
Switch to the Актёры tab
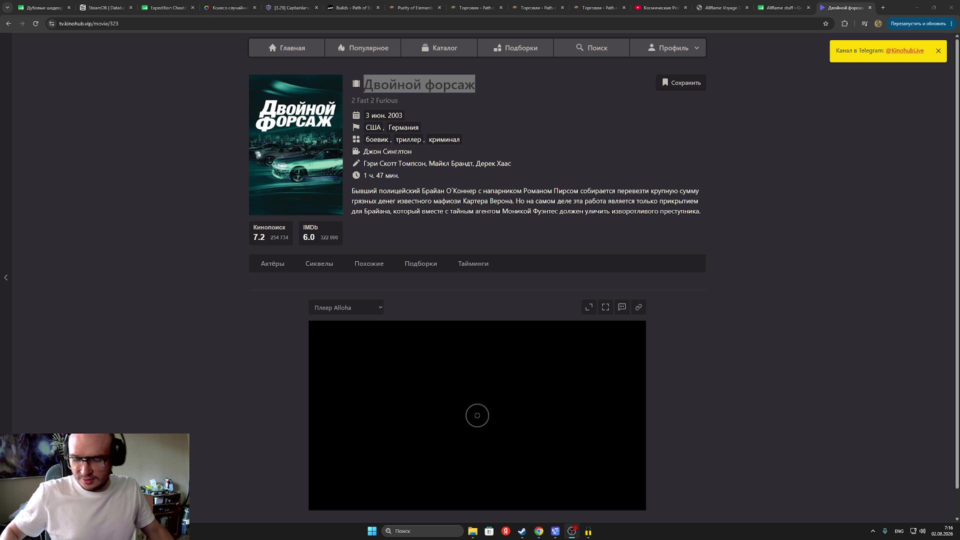[272, 263]
